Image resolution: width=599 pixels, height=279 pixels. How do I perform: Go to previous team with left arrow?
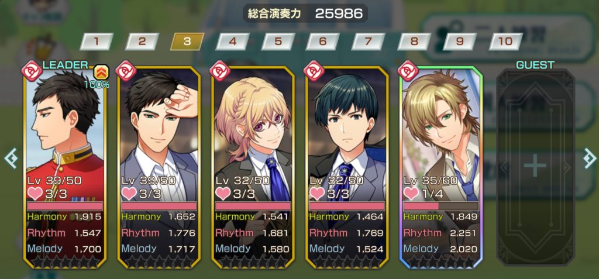click(11, 159)
